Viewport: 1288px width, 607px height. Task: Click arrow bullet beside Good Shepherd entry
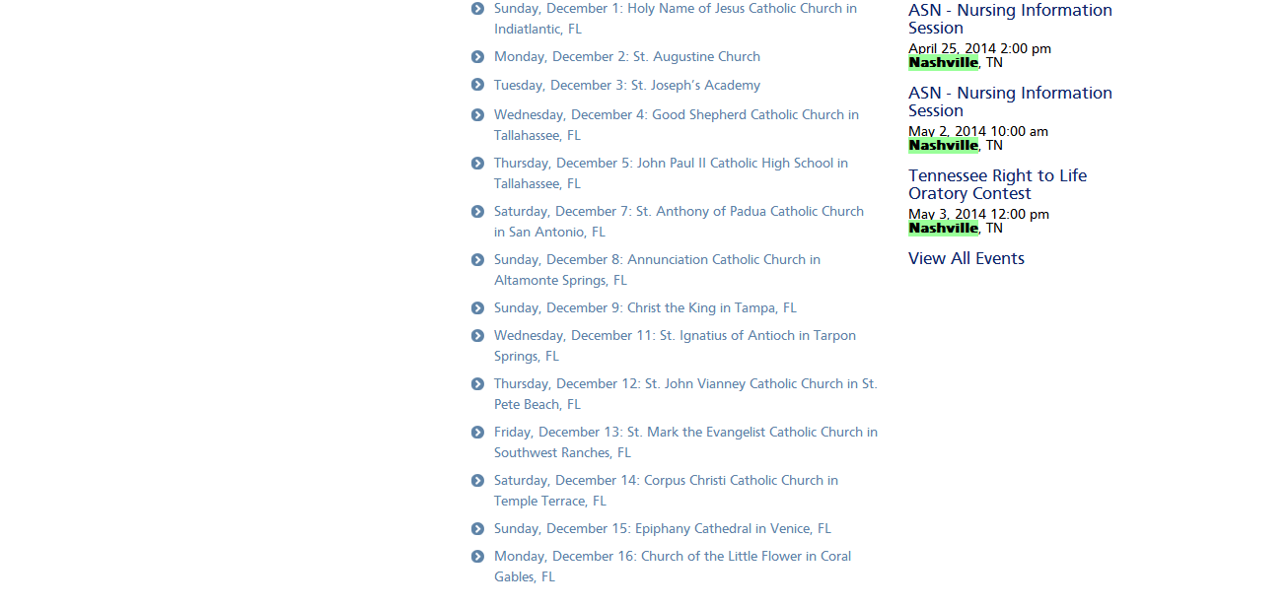click(x=477, y=115)
